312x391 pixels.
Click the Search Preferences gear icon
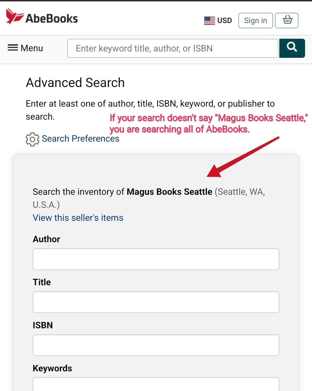(32, 139)
